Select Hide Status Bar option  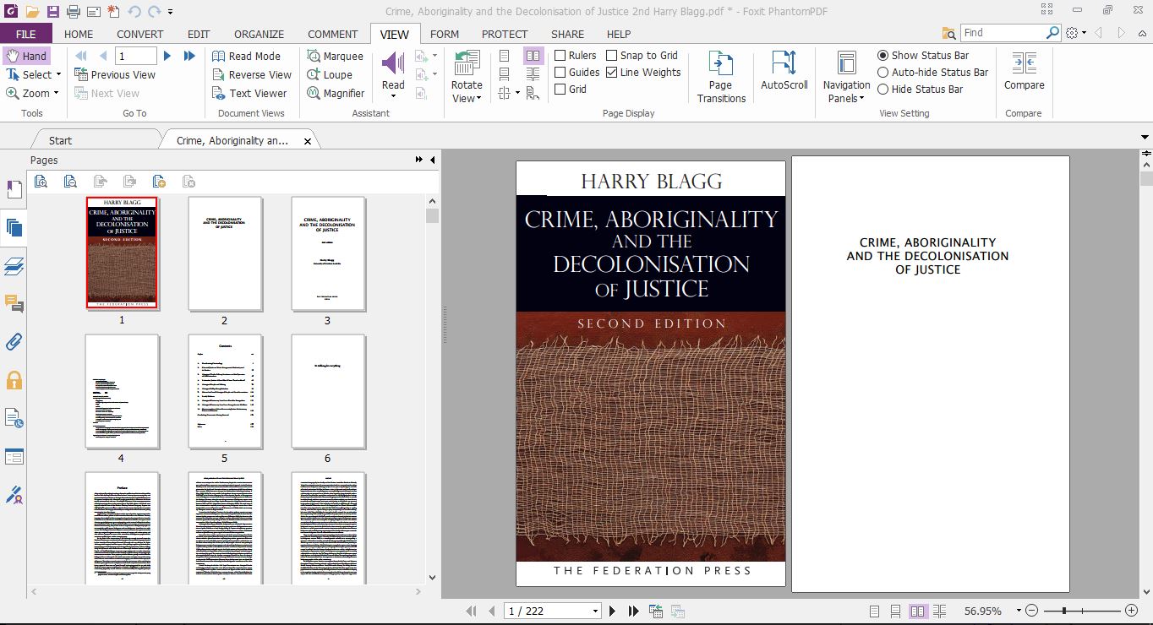(883, 89)
